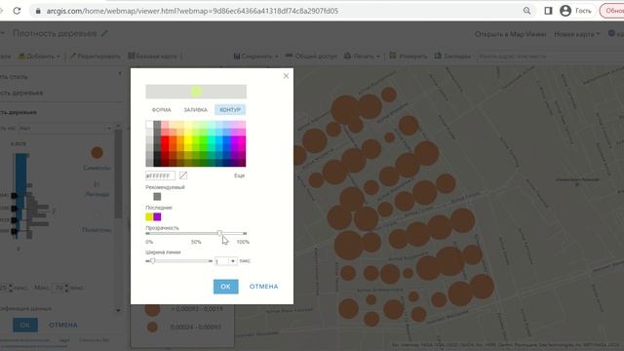Select the КОНТУР tab
Viewport: 624px width, 351px height.
pyautogui.click(x=230, y=110)
